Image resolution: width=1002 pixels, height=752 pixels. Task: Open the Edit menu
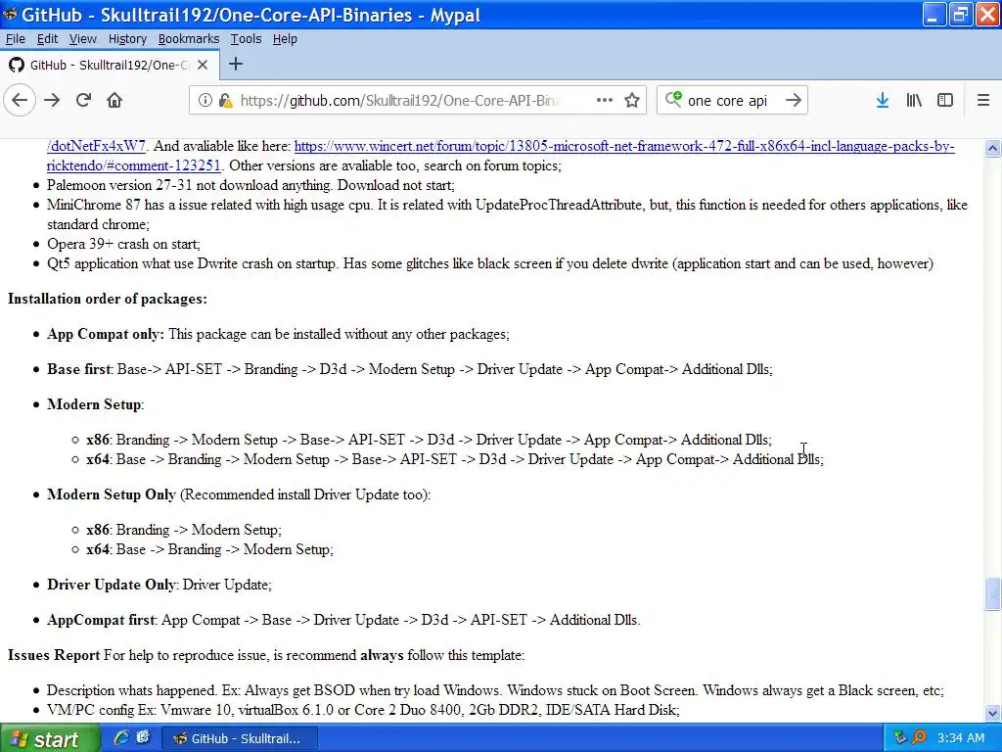(47, 39)
